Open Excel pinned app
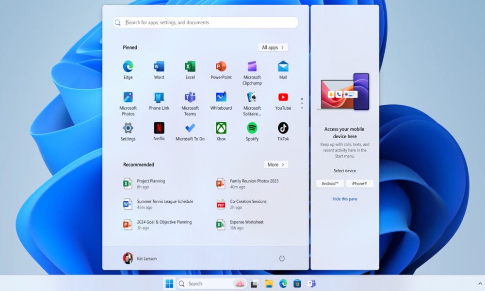This screenshot has height=291, width=485. [190, 70]
